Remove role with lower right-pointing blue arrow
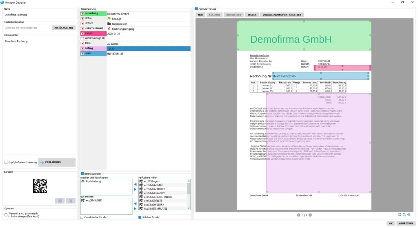 point(136,209)
